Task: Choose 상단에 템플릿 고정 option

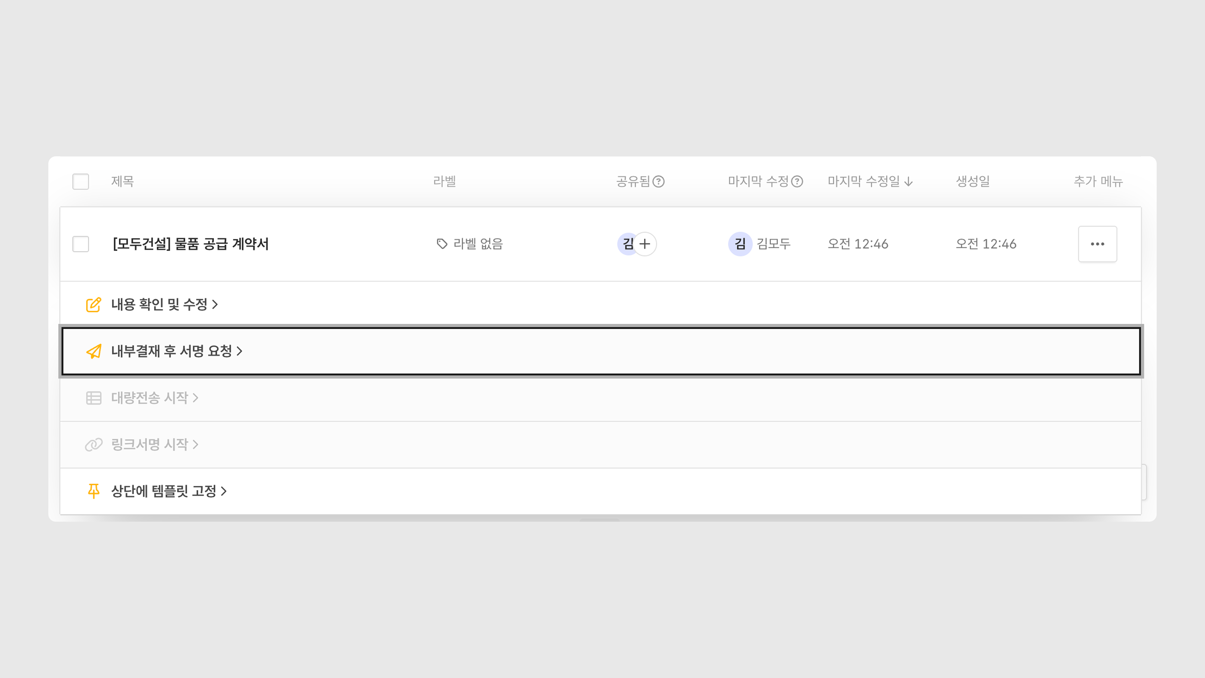Action: pos(164,491)
